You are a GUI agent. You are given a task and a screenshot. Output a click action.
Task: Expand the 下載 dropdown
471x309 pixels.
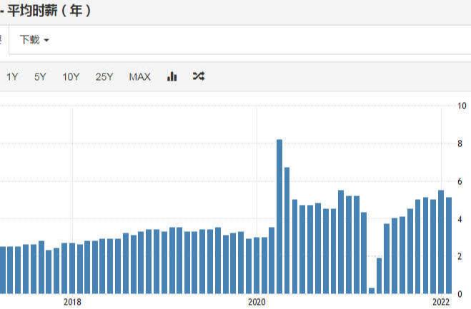(x=34, y=40)
